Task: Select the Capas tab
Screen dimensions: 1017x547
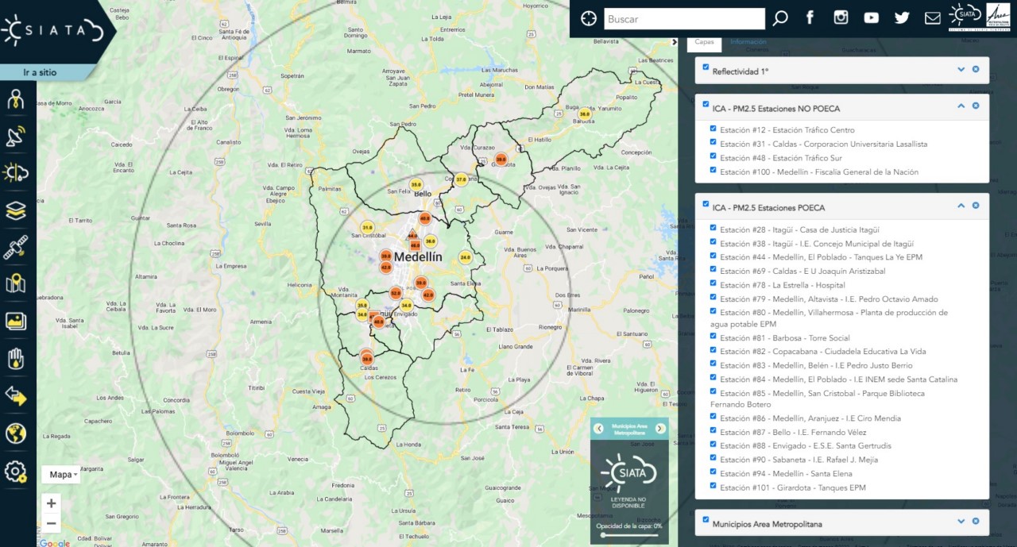Action: (704, 42)
